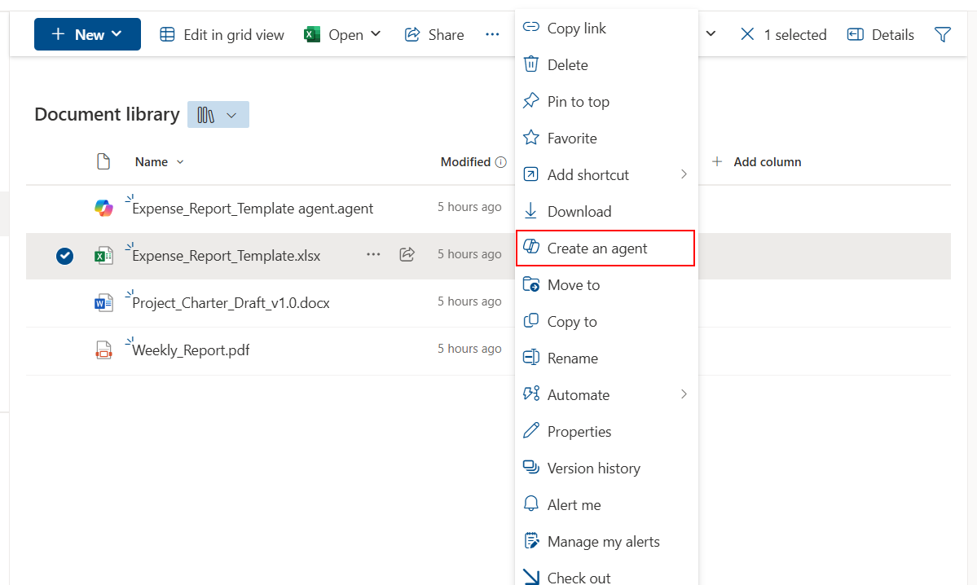The height and width of the screenshot is (585, 977).
Task: Click the Copilot agent file icon
Action: point(103,209)
